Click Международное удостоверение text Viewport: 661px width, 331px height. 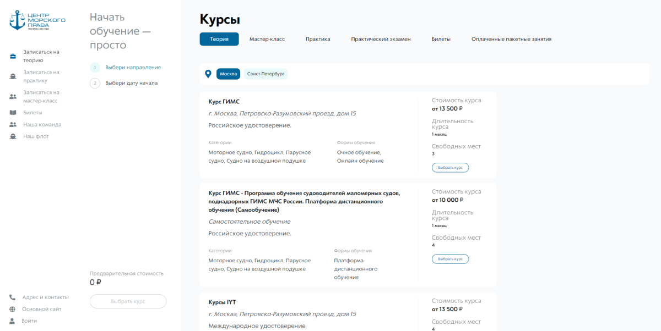[x=257, y=326]
